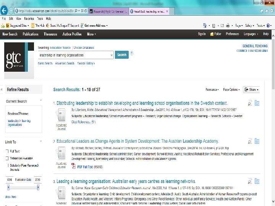Click the search help question mark icon

[x=131, y=53]
